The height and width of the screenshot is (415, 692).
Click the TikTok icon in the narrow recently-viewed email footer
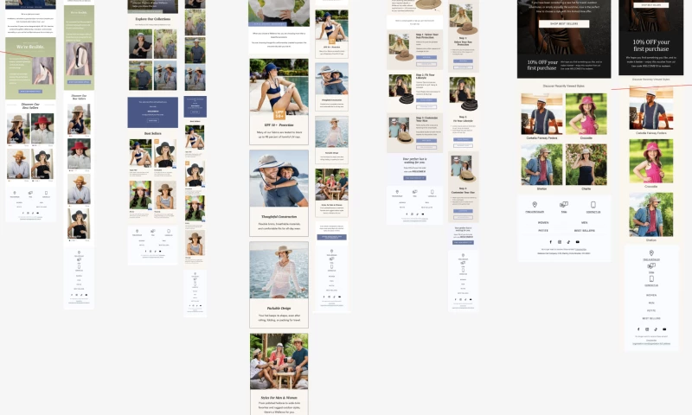[656, 329]
